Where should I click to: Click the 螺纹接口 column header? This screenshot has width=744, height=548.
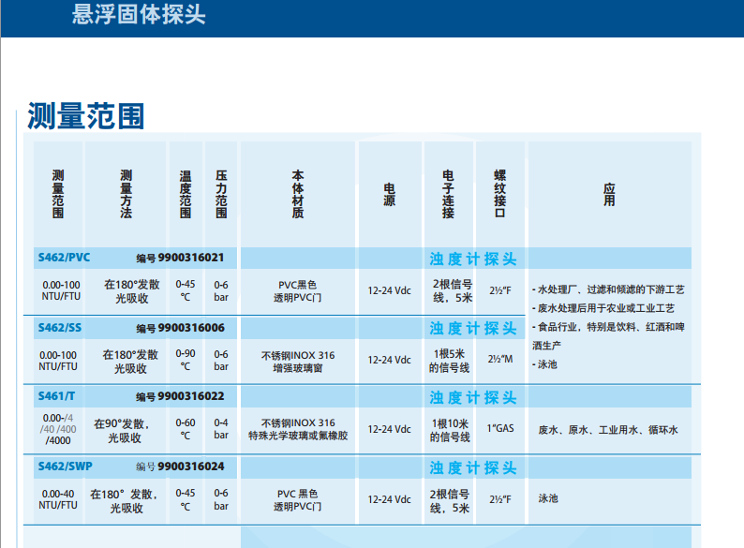(499, 194)
